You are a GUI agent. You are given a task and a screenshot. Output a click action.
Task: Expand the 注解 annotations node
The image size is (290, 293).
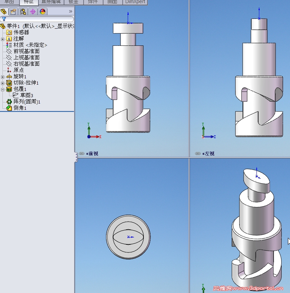2,39
